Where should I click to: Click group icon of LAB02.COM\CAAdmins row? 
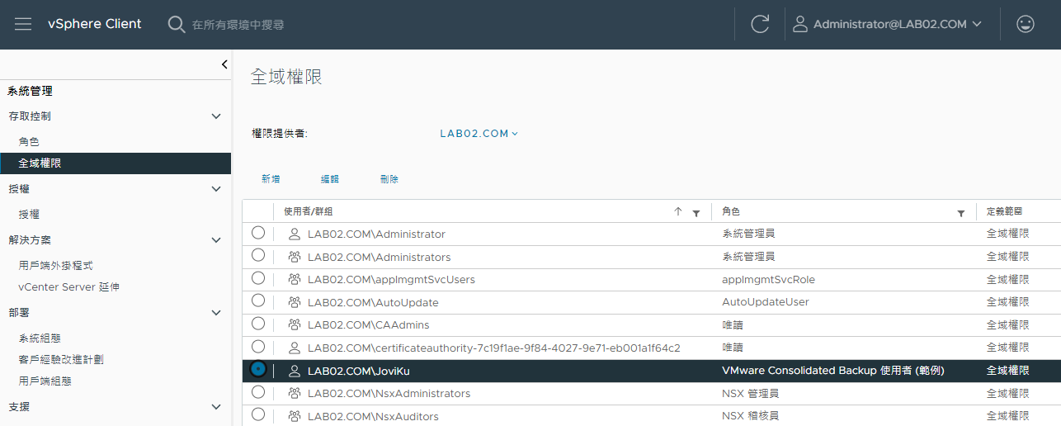[294, 325]
